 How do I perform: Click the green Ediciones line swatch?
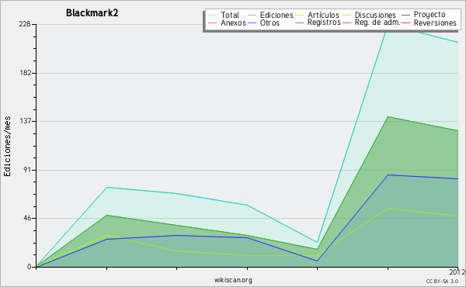[x=252, y=15]
